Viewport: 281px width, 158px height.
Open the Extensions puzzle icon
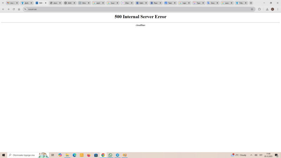tap(260, 9)
